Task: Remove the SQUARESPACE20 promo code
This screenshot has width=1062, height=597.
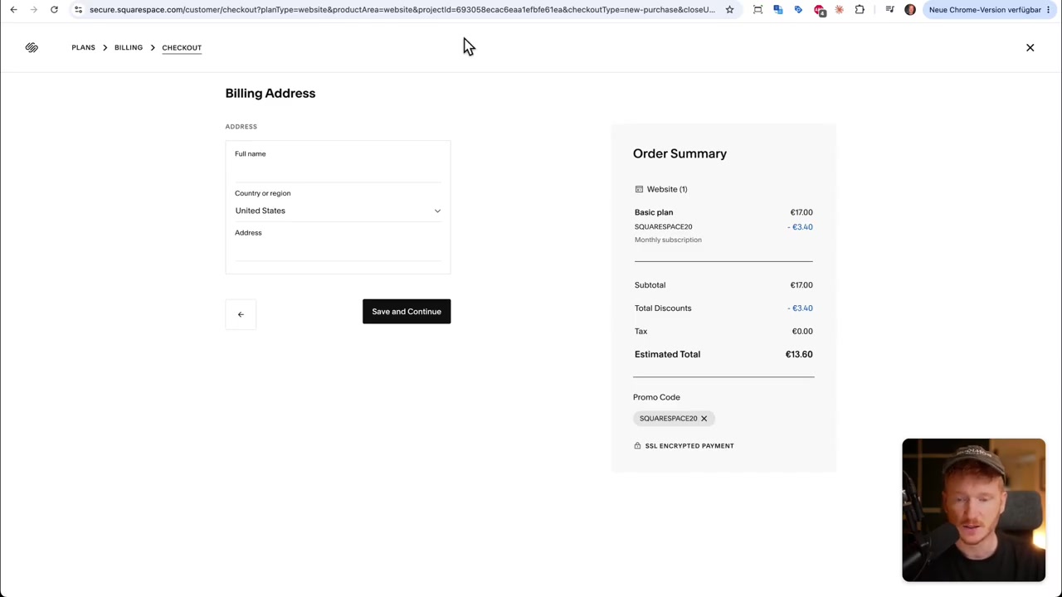Action: pos(704,419)
